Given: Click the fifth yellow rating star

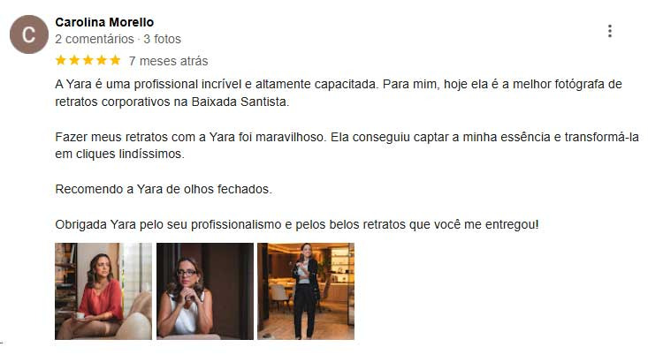Looking at the screenshot, I should [x=115, y=60].
